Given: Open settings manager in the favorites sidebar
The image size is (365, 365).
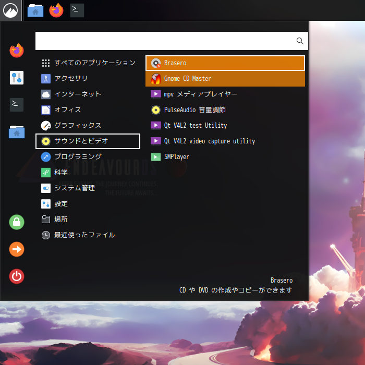Looking at the screenshot, I should pos(17,78).
